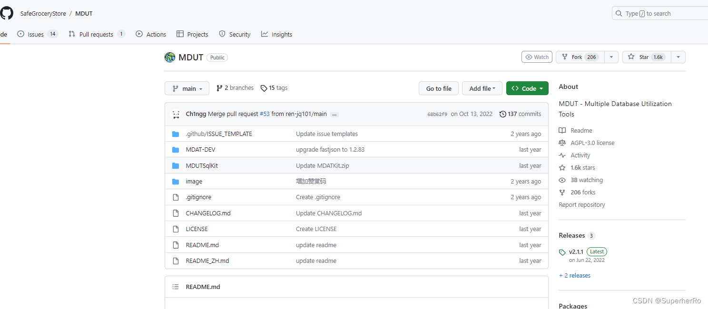Image resolution: width=708 pixels, height=309 pixels.
Task: Open pull request #53 link
Action: coord(265,114)
